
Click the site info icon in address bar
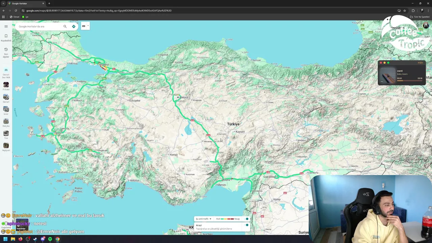coord(23,10)
